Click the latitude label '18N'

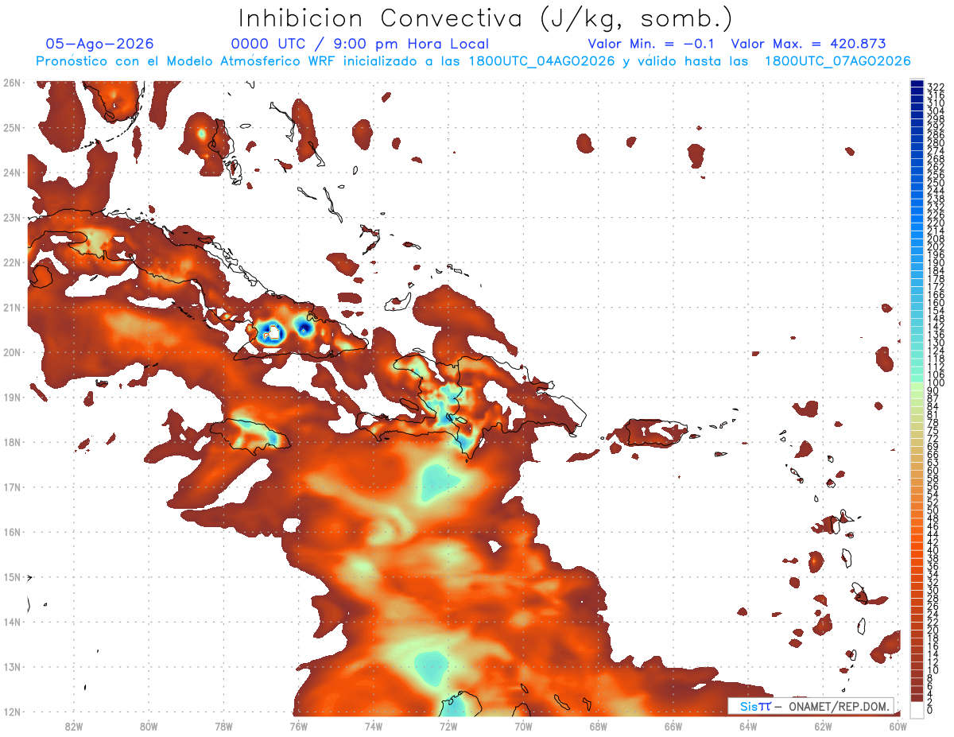click(x=12, y=442)
